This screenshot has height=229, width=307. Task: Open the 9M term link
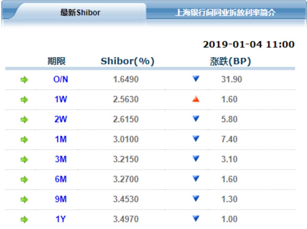[61, 199]
